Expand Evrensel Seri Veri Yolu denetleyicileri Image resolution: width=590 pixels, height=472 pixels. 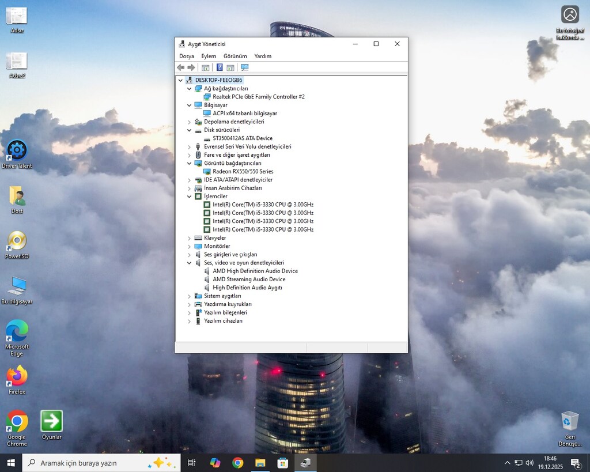189,146
